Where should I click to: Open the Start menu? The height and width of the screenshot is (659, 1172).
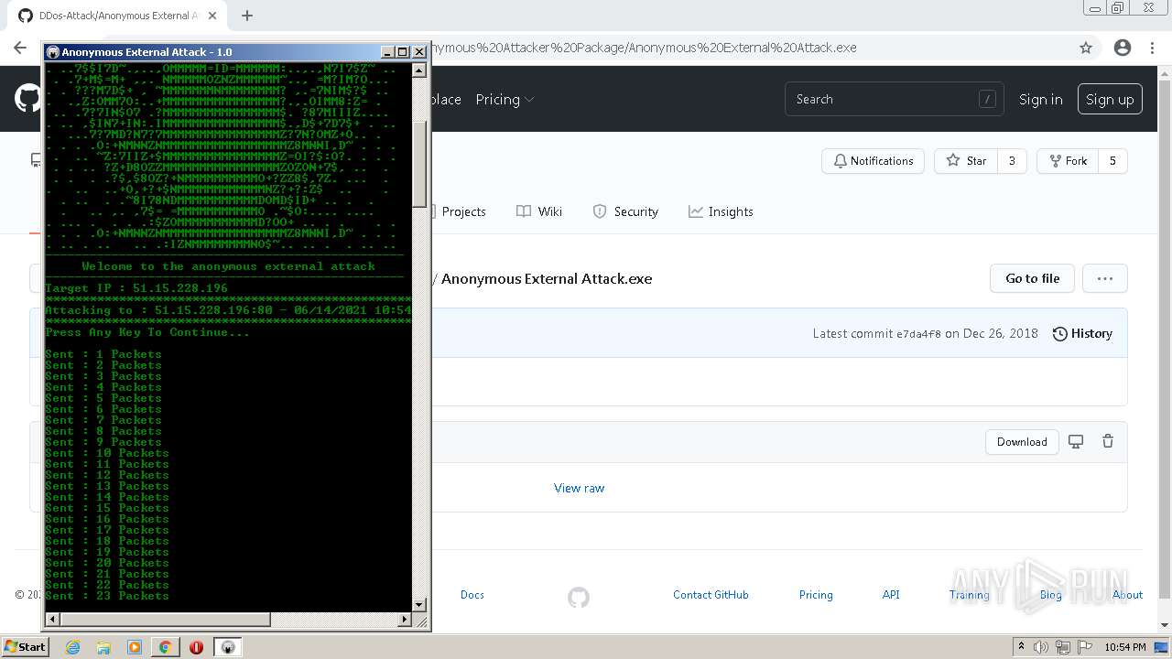pos(25,647)
